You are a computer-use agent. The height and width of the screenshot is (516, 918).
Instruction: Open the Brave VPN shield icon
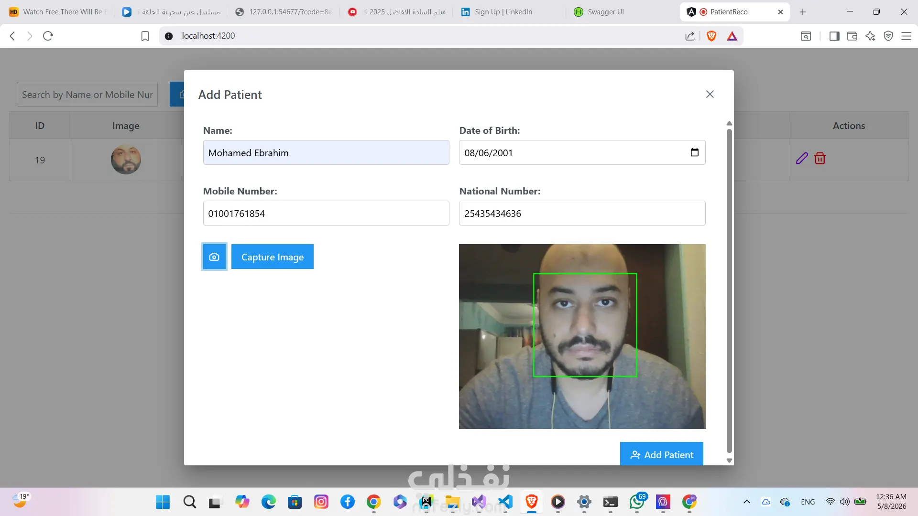pos(888,36)
